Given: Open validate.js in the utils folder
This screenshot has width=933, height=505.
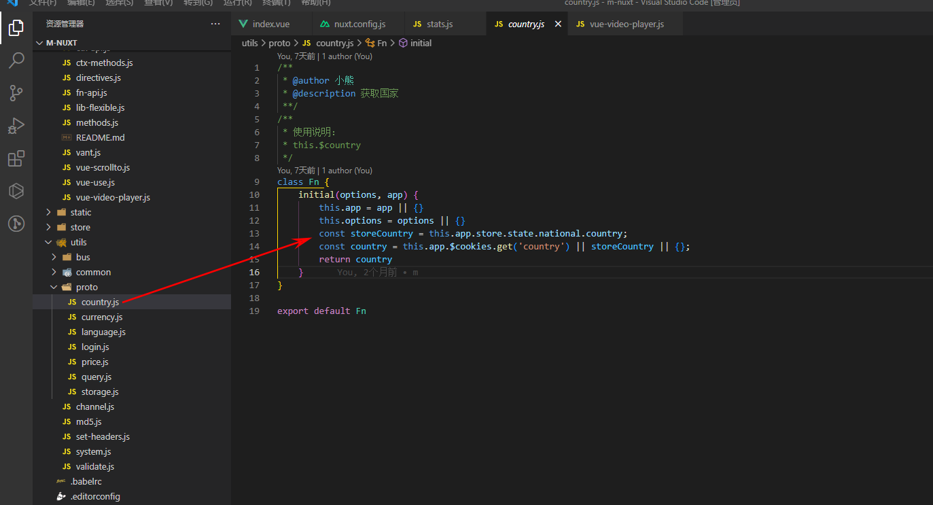Looking at the screenshot, I should coord(95,466).
